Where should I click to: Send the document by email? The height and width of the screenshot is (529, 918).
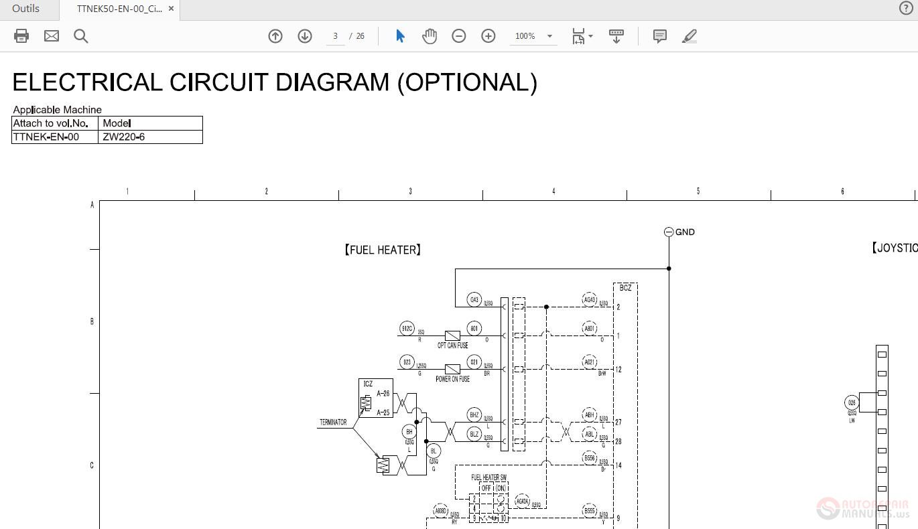click(x=51, y=35)
